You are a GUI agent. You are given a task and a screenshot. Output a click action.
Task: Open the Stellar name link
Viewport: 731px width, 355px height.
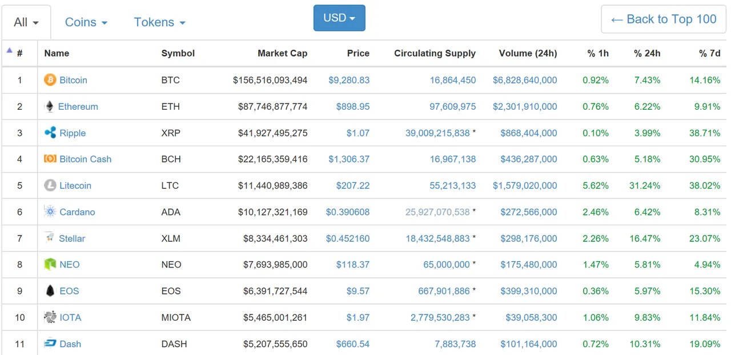(x=72, y=238)
